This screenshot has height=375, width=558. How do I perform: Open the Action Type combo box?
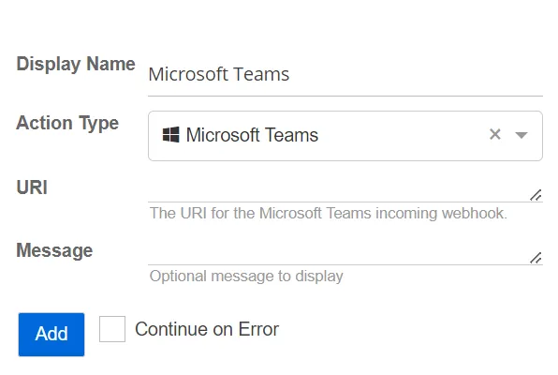tap(345, 136)
